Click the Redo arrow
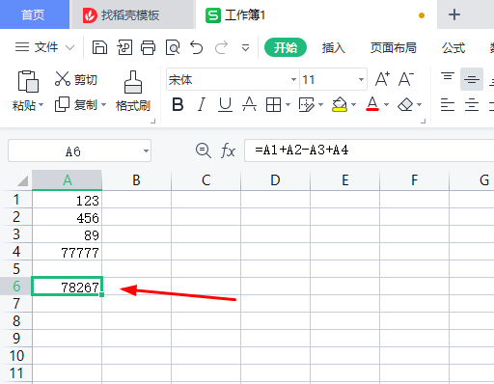Screen dimensions: 494x384 221,47
